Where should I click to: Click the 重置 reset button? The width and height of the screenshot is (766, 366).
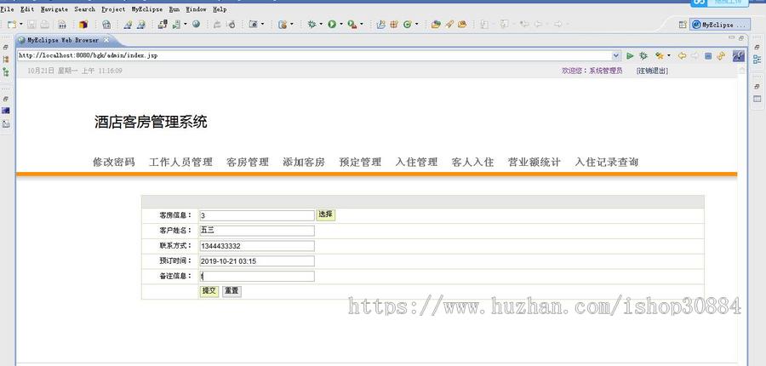coord(232,291)
